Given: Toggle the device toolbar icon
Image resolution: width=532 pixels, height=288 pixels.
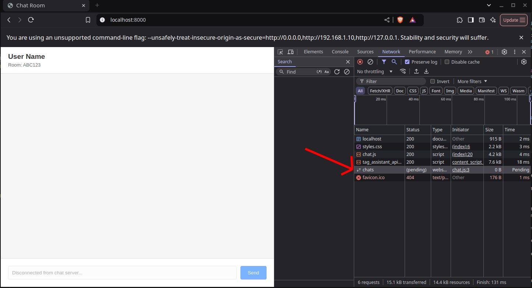Looking at the screenshot, I should 290,52.
